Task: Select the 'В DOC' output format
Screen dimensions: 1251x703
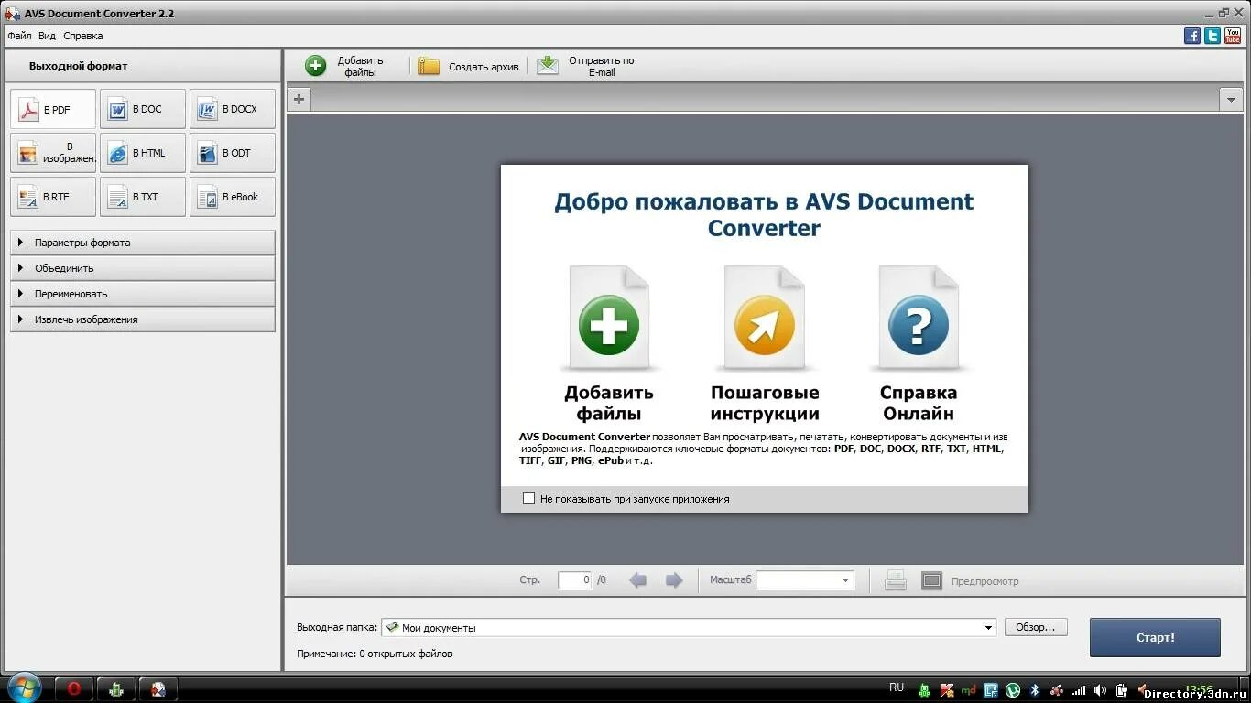Action: pyautogui.click(x=143, y=109)
